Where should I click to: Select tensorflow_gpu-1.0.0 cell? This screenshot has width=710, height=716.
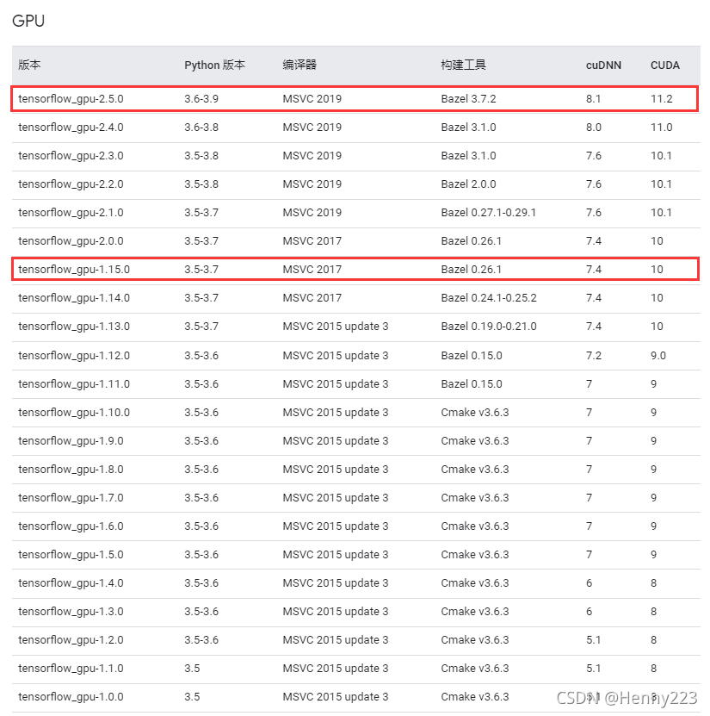coord(71,697)
